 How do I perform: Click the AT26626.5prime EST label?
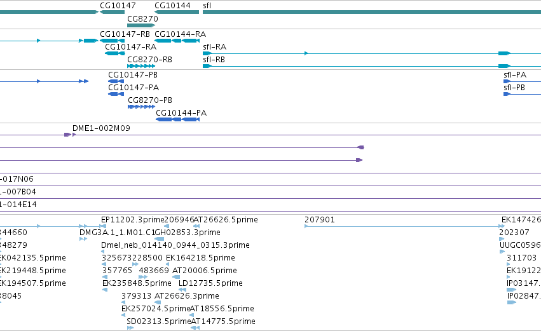[x=226, y=220]
